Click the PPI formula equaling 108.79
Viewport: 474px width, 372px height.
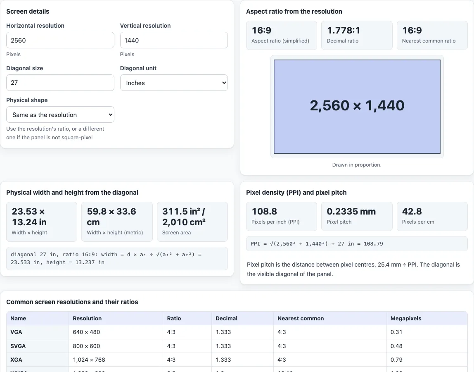[x=357, y=244]
